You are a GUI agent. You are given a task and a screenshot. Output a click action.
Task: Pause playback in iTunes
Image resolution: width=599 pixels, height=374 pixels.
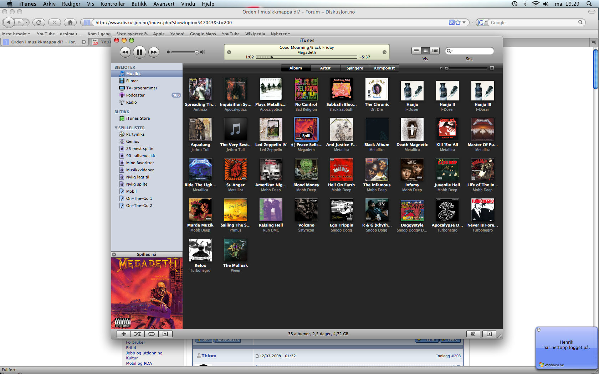pos(139,52)
